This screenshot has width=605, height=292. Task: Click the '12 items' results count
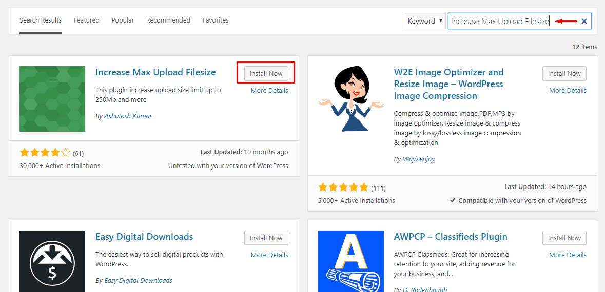(x=584, y=47)
